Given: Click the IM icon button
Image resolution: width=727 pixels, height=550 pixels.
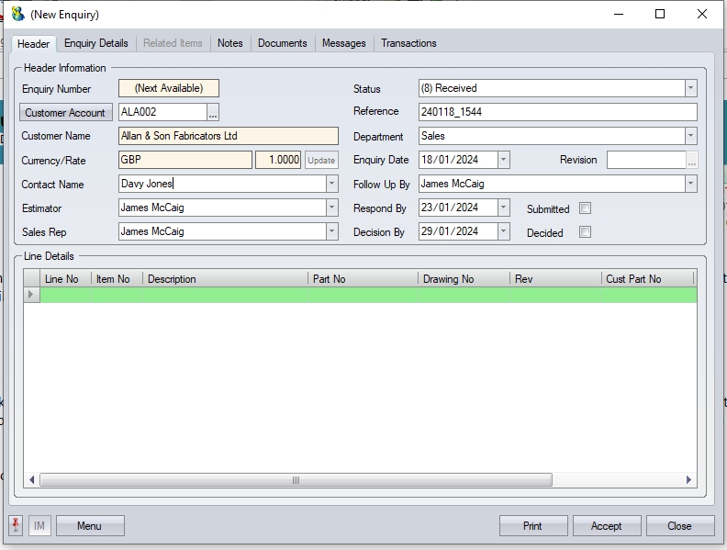Looking at the screenshot, I should point(39,526).
